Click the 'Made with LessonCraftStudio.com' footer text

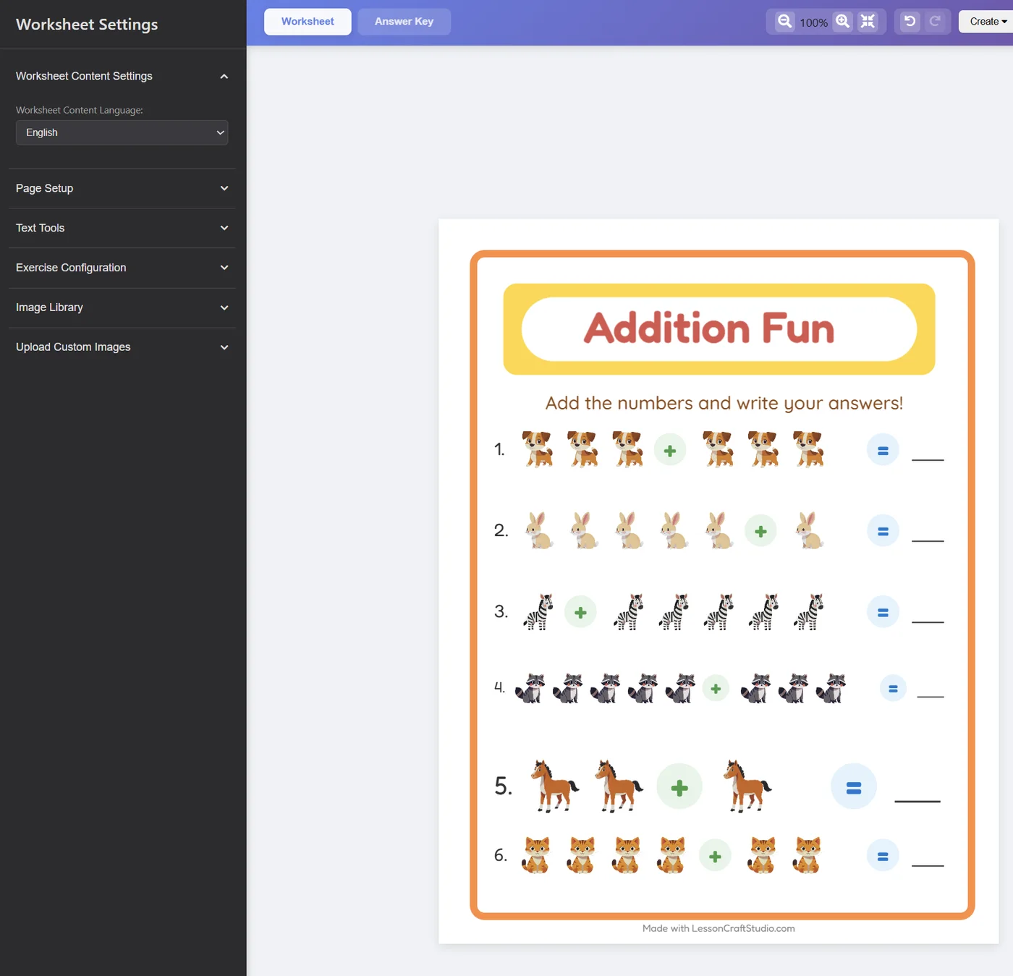pos(719,928)
